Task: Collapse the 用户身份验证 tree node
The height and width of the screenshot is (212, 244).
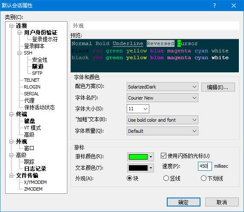Action: 19,33
